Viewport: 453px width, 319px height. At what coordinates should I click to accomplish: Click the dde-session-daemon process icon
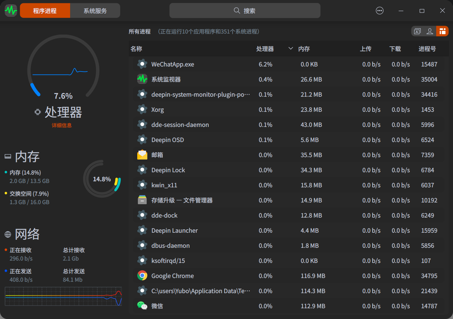tap(142, 125)
